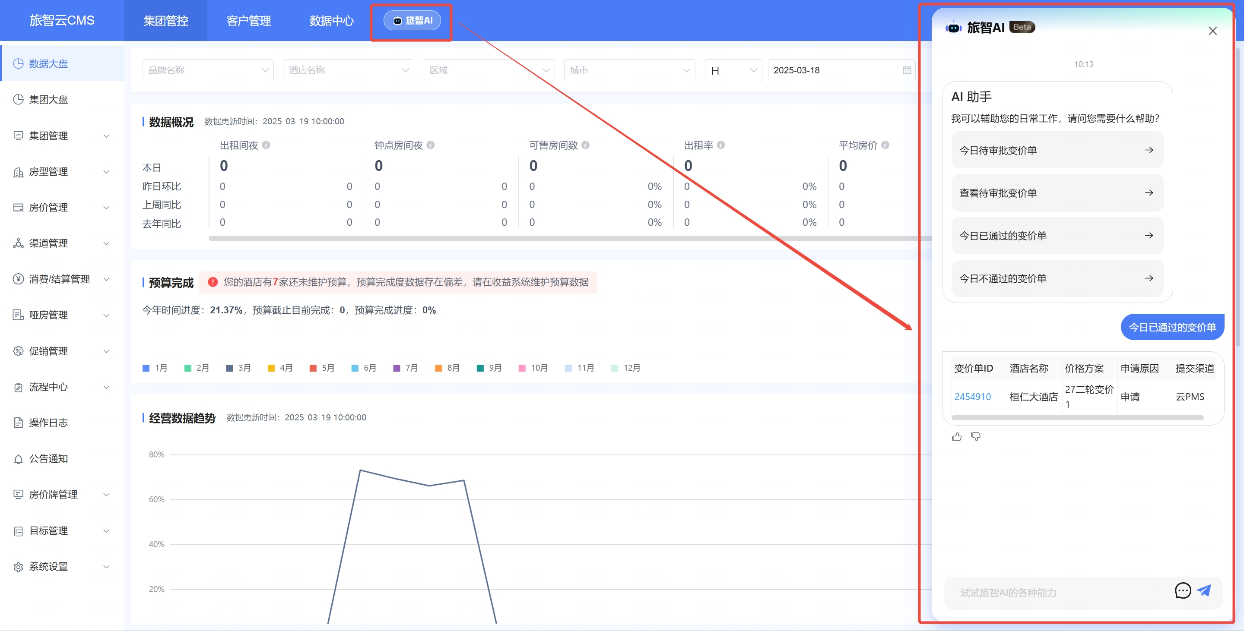Viewport: 1244px width, 631px height.
Task: Click the date field showing 2025-03-18
Action: [x=842, y=70]
